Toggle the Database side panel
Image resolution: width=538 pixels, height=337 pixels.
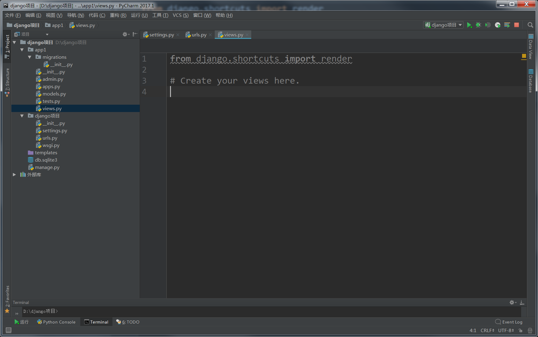pos(531,81)
